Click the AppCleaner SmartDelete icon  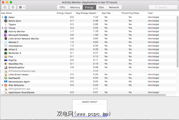(x=6, y=92)
